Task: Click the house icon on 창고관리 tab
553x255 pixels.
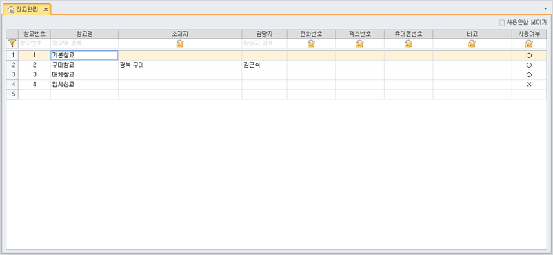Action: point(11,10)
